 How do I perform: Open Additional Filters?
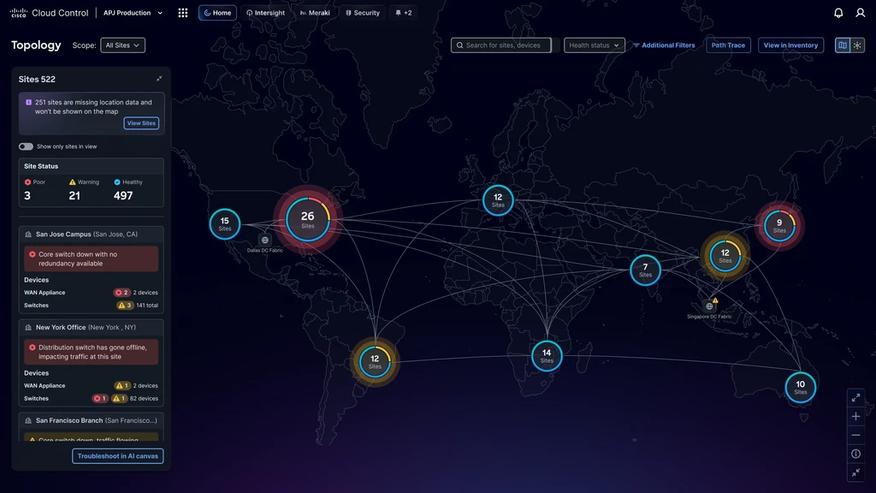click(664, 45)
